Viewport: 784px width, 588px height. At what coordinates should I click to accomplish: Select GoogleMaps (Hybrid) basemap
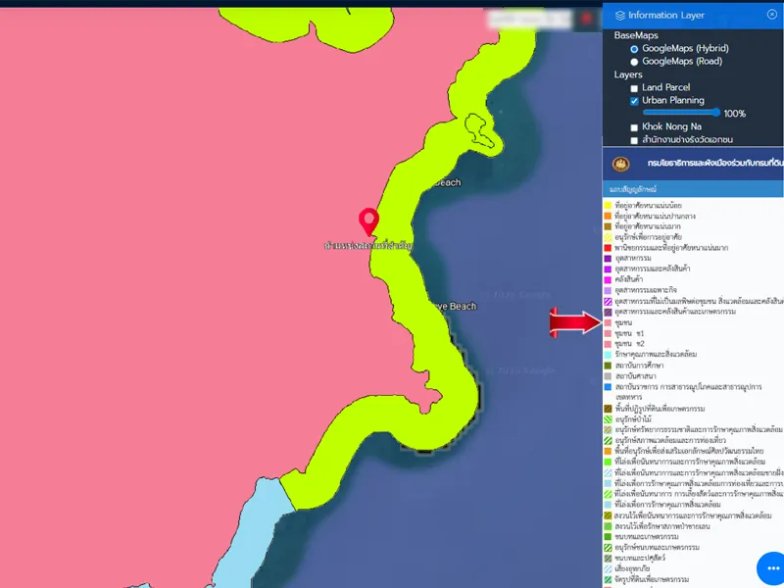(x=634, y=48)
